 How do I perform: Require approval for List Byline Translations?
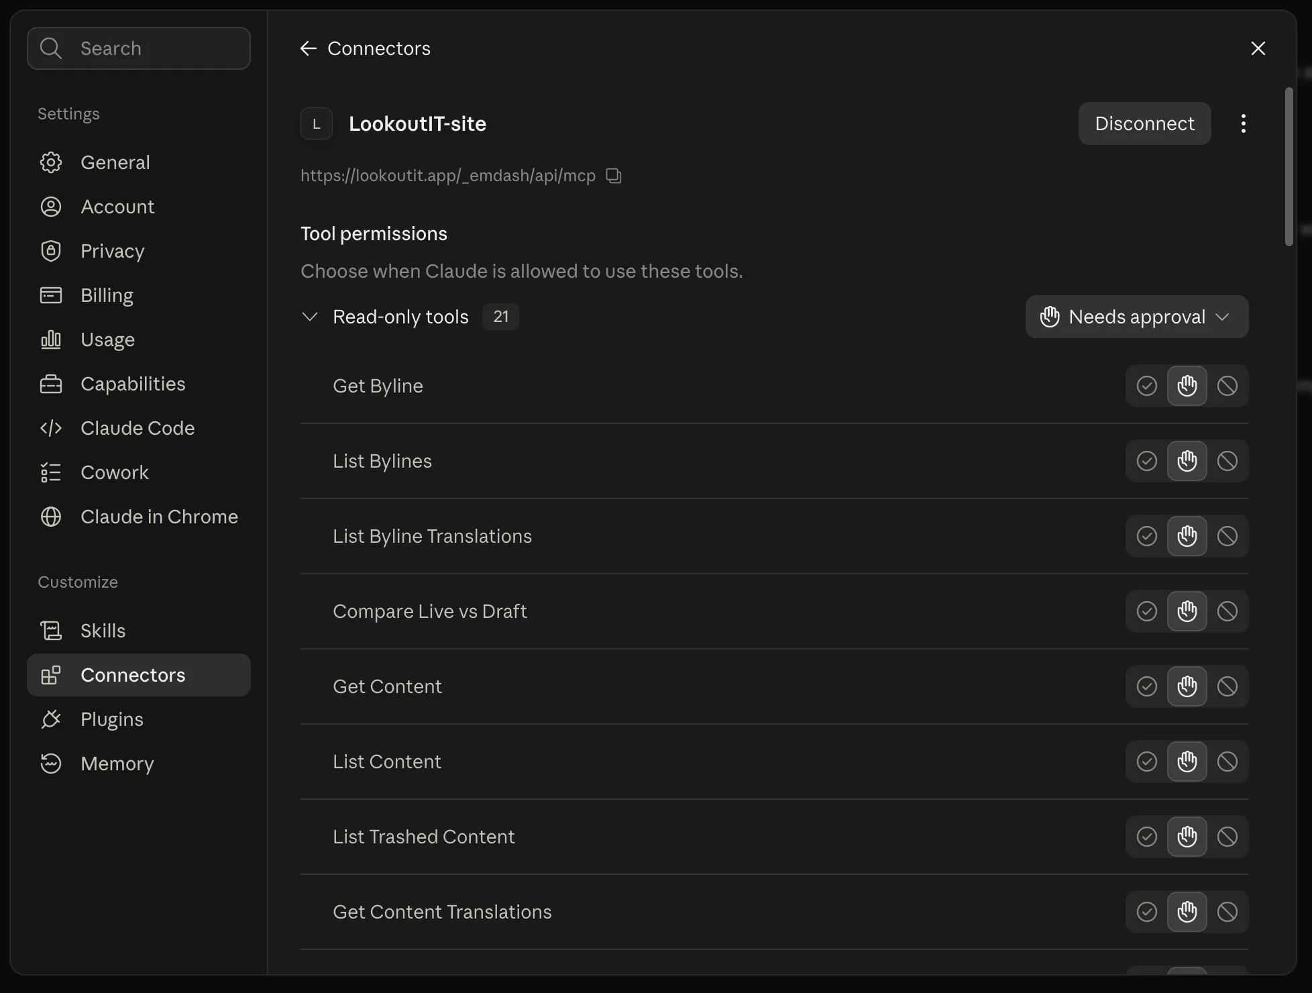(x=1187, y=536)
